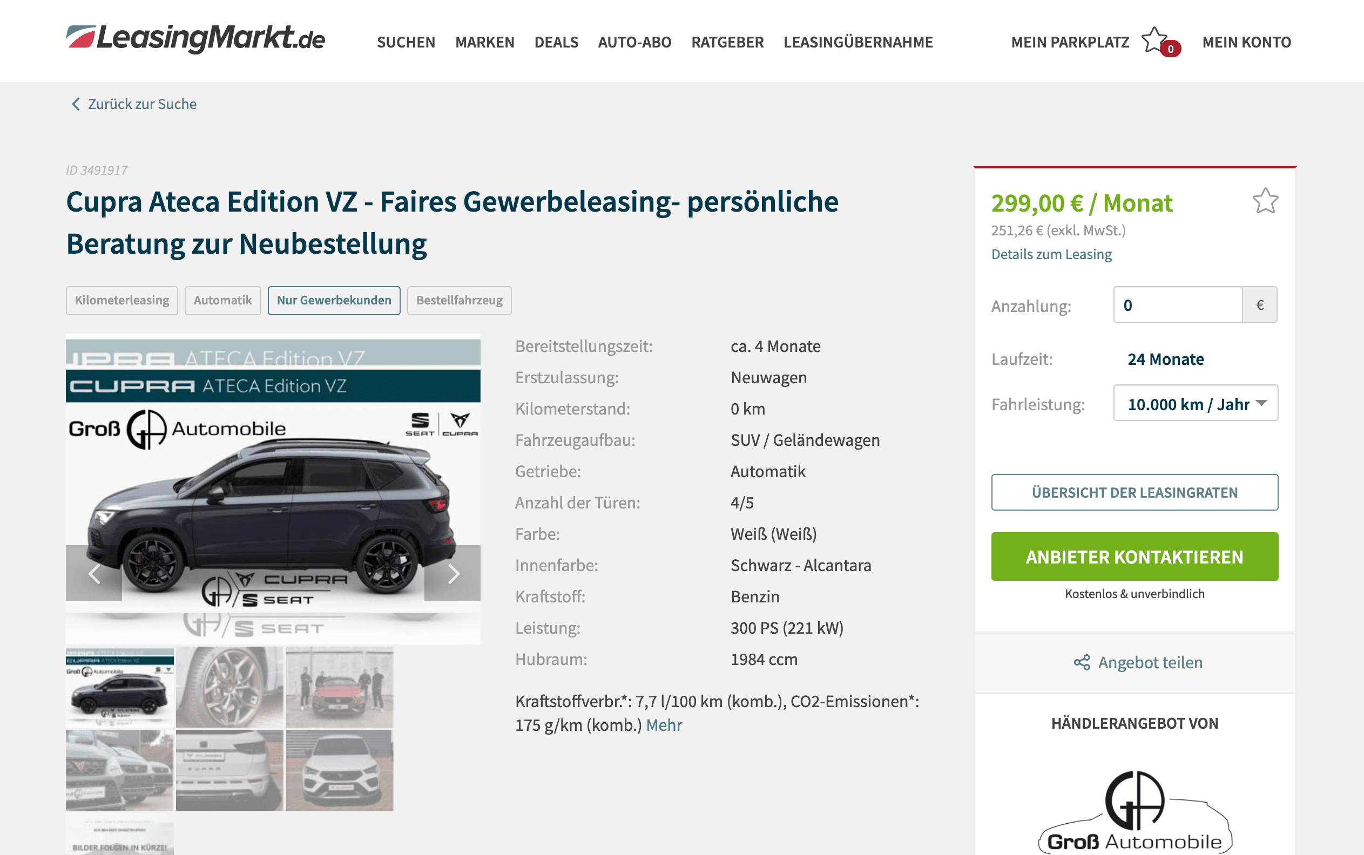Go to MEIN PARKPLATZ
This screenshot has width=1364, height=855.
(x=1070, y=42)
